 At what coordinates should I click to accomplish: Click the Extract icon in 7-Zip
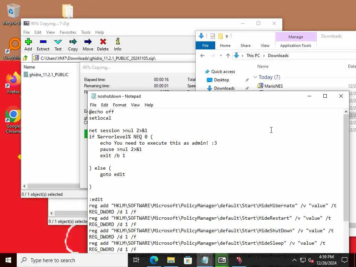pyautogui.click(x=43, y=44)
